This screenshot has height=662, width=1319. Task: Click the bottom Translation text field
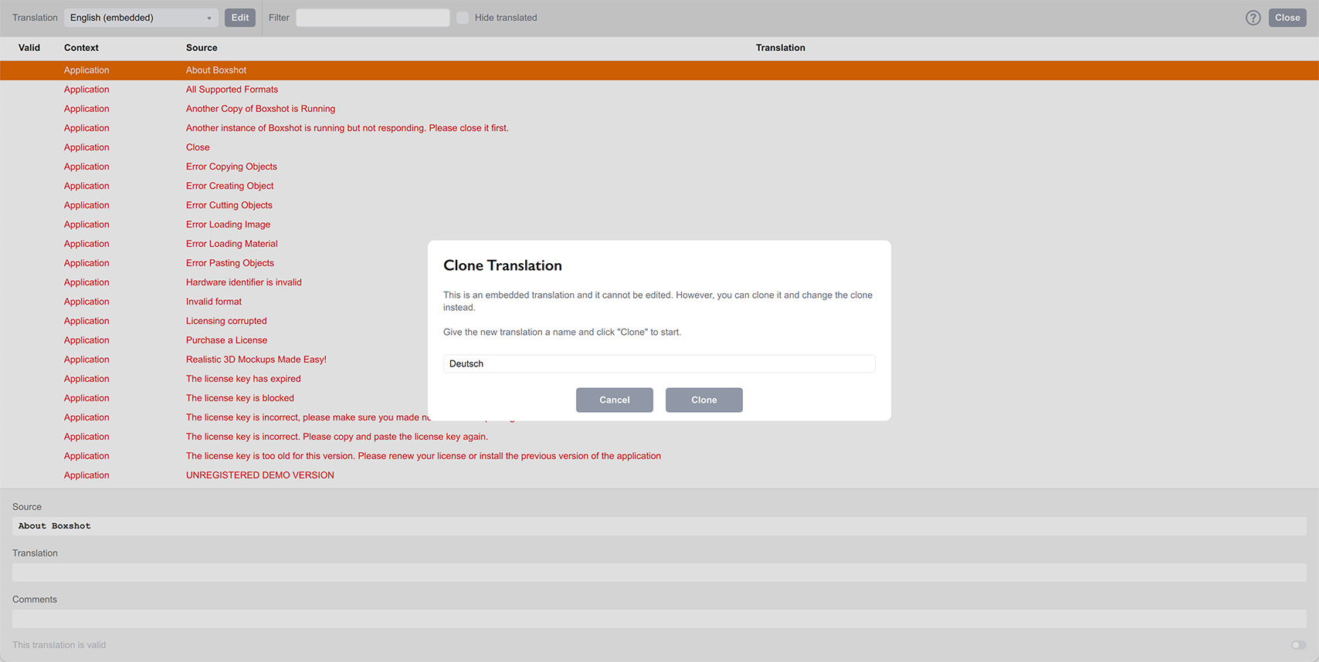(659, 572)
